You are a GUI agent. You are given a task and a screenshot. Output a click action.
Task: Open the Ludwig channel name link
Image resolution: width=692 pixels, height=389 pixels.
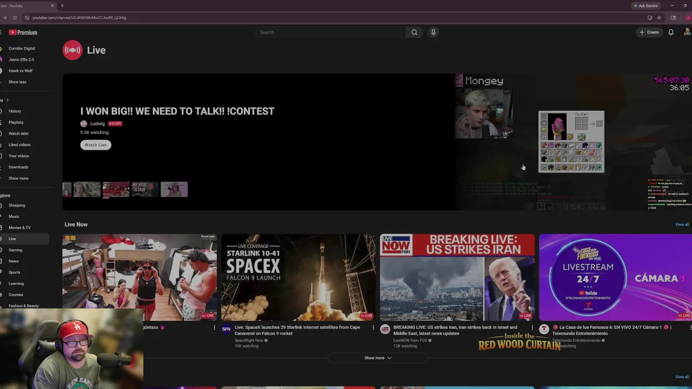pyautogui.click(x=97, y=124)
